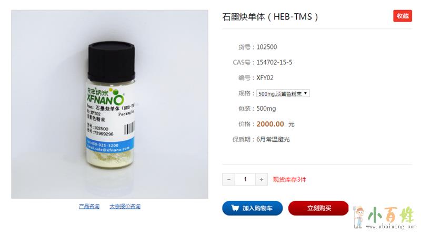Click the CAS number 154702-15-5
The width and height of the screenshot is (421, 232).
274,62
